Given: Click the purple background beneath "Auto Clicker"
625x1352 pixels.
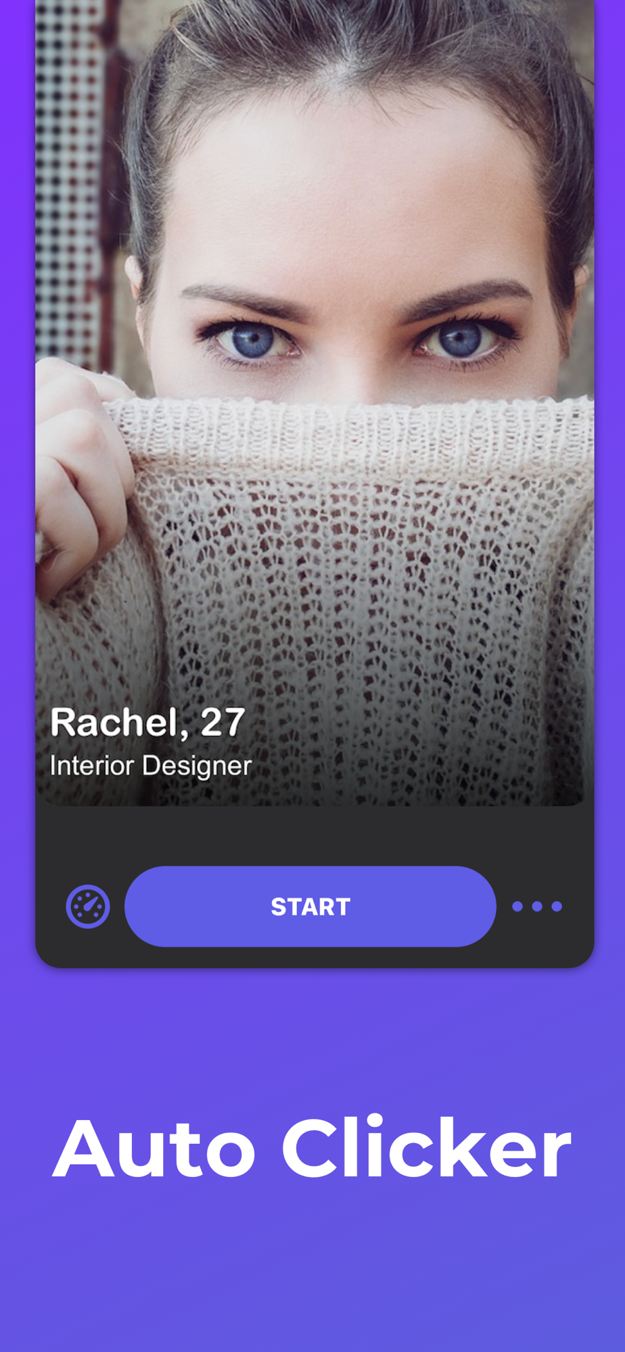Looking at the screenshot, I should coord(312,1271).
